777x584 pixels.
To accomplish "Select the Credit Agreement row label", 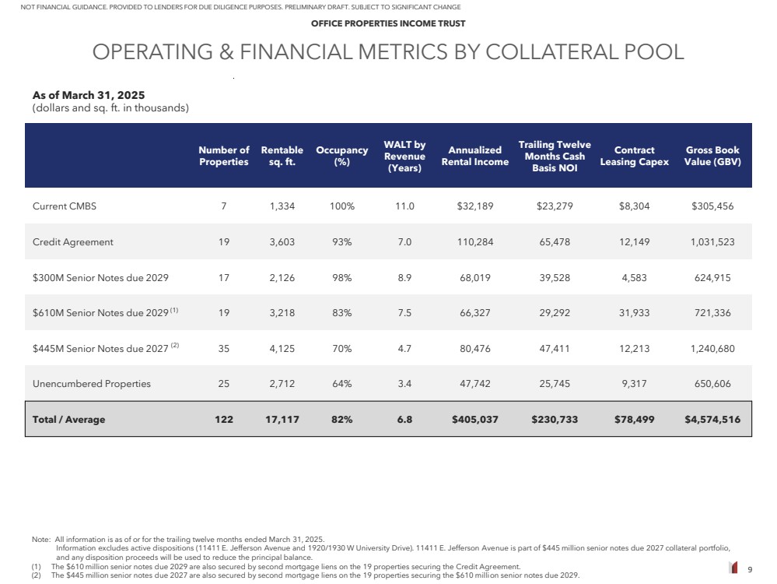I will [73, 242].
